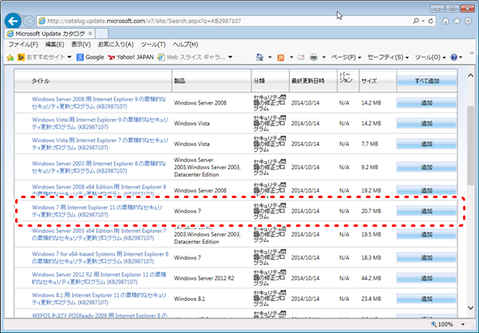479x333 pixels.
Task: Expand the address bar autocomplete arrow
Action: [423, 21]
